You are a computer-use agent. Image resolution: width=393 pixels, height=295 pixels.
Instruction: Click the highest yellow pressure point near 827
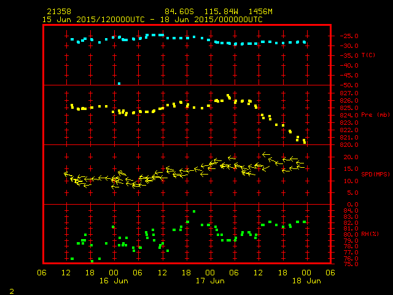coord(228,96)
